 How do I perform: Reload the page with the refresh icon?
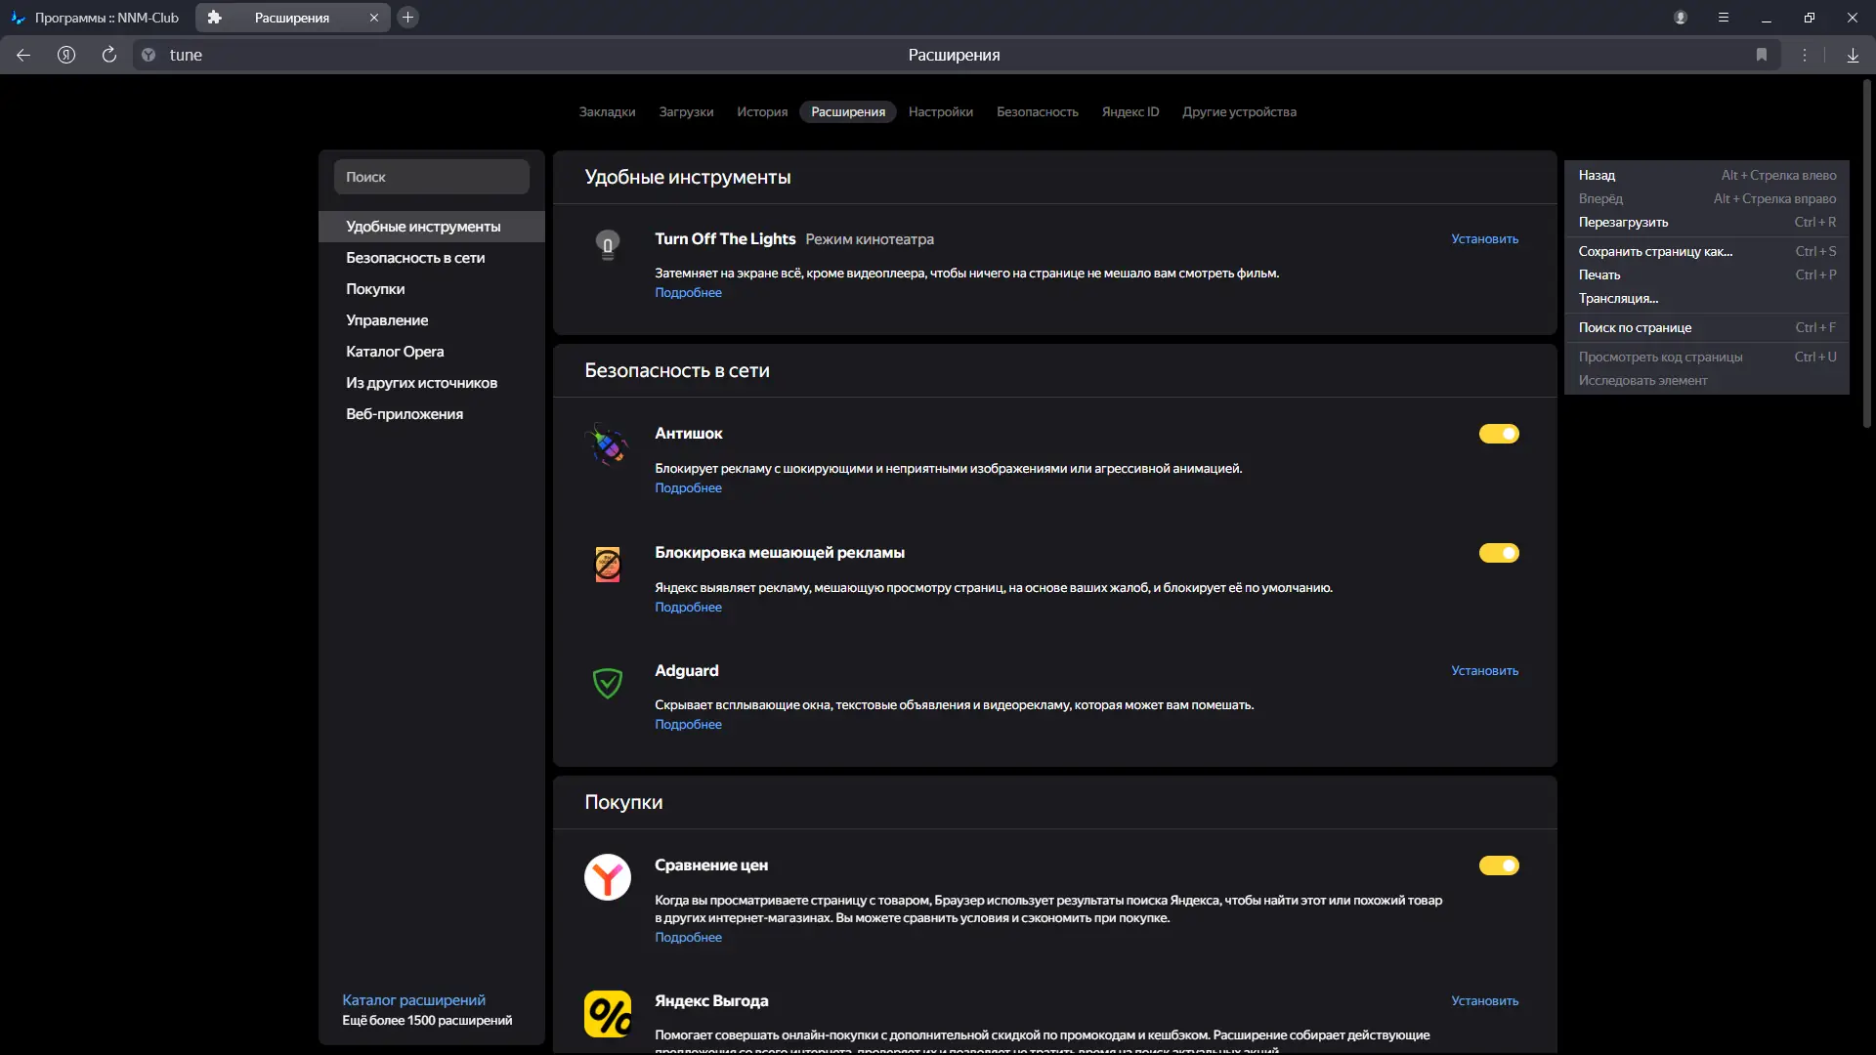109,55
